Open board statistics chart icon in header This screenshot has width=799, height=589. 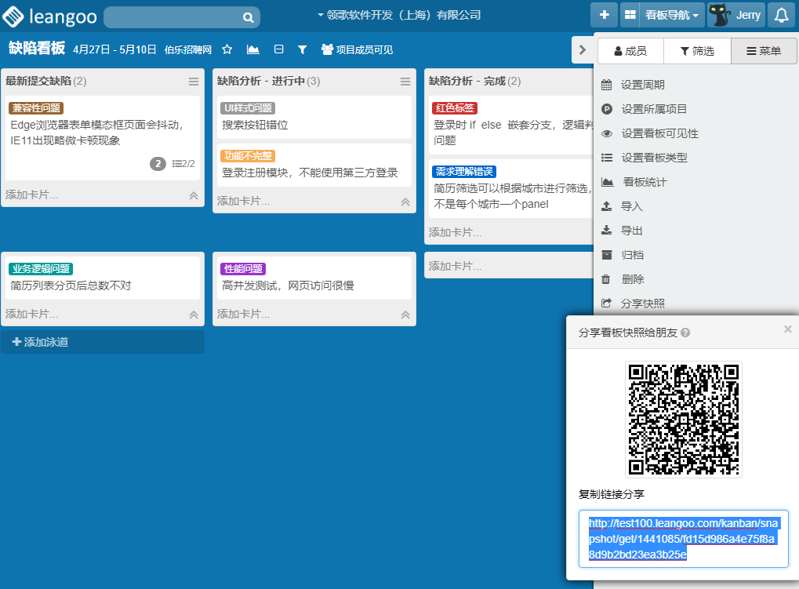[x=252, y=49]
